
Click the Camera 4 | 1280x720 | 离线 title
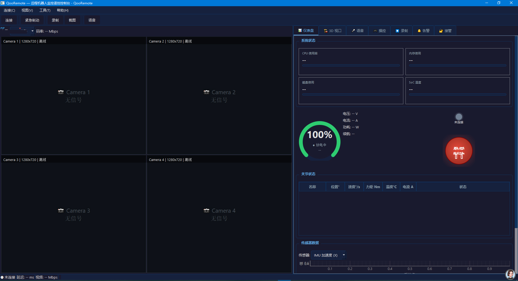171,160
